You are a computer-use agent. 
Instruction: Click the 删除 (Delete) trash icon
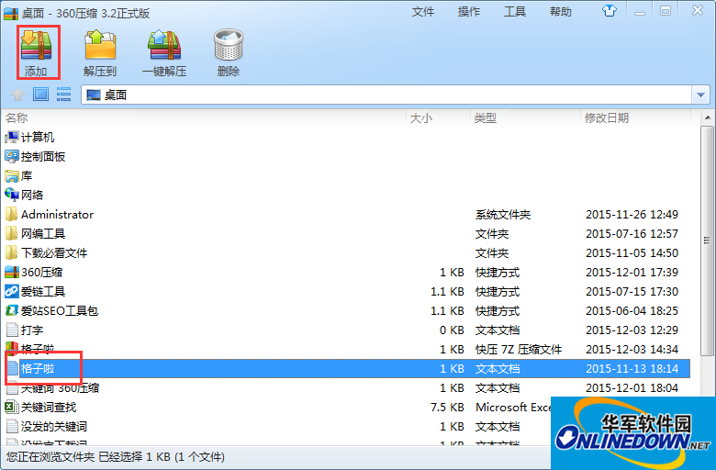(x=229, y=51)
